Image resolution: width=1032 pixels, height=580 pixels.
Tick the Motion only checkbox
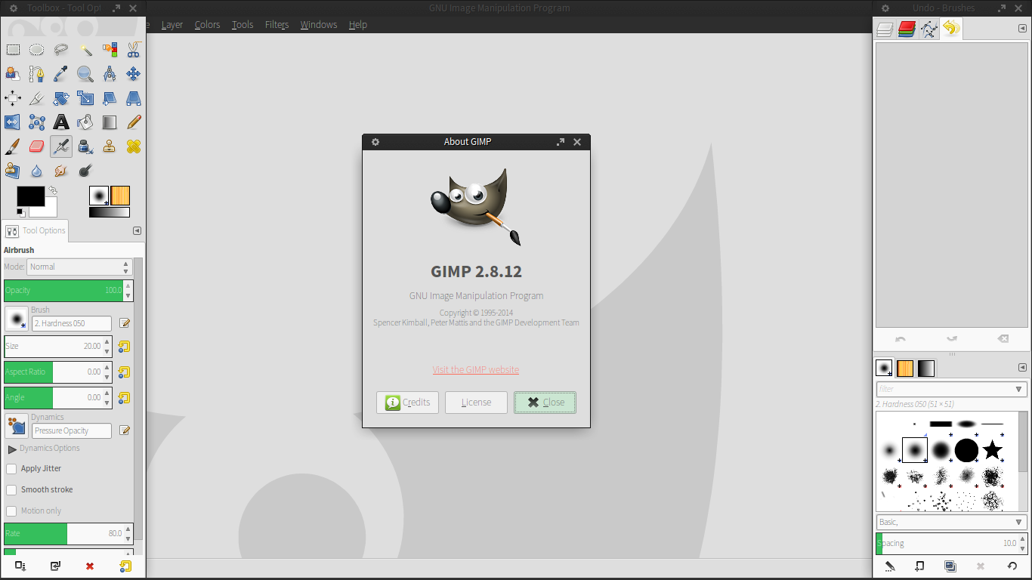(11, 511)
